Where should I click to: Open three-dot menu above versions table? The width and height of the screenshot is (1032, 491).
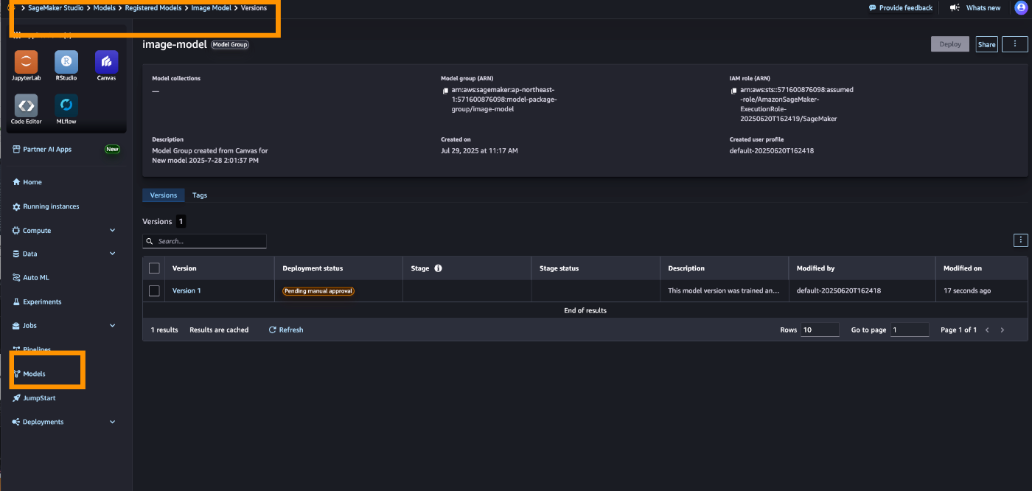click(1021, 240)
